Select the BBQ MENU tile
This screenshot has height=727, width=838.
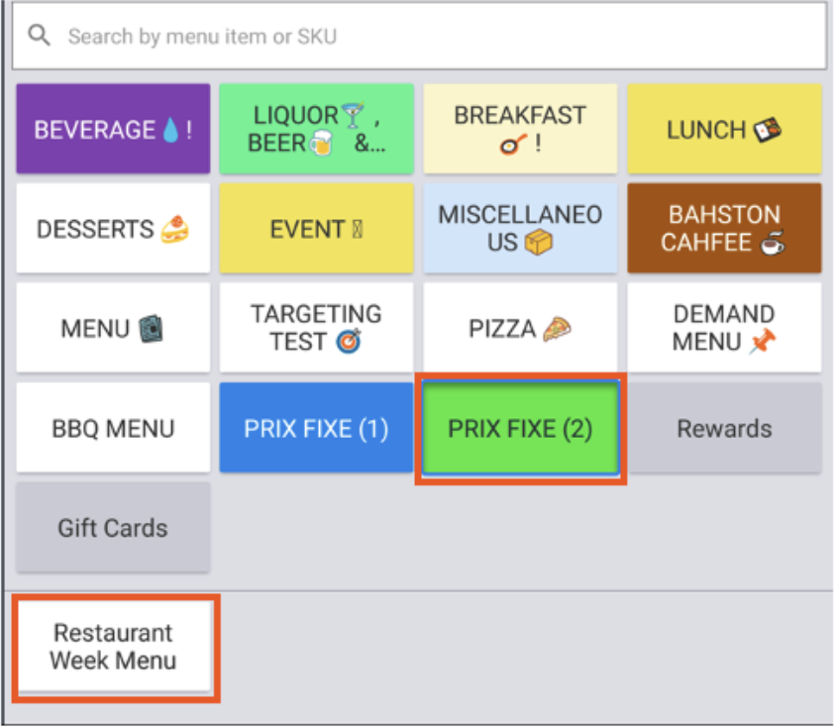[112, 428]
